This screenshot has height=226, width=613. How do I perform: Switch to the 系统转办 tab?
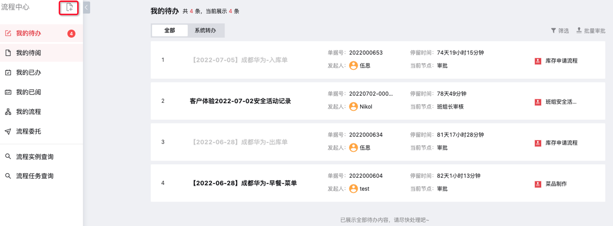tap(205, 31)
